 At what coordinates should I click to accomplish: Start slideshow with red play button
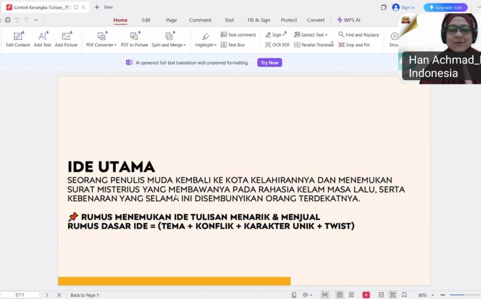[366, 295]
